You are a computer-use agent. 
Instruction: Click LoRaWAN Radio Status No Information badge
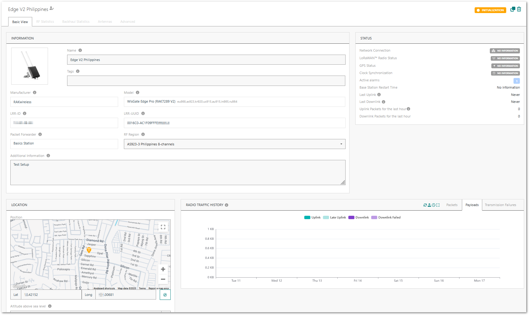pyautogui.click(x=505, y=58)
